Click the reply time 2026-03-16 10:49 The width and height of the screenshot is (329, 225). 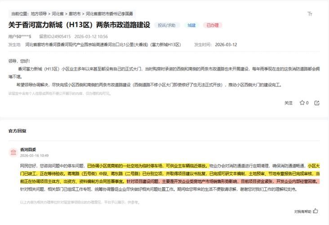pos(35,155)
